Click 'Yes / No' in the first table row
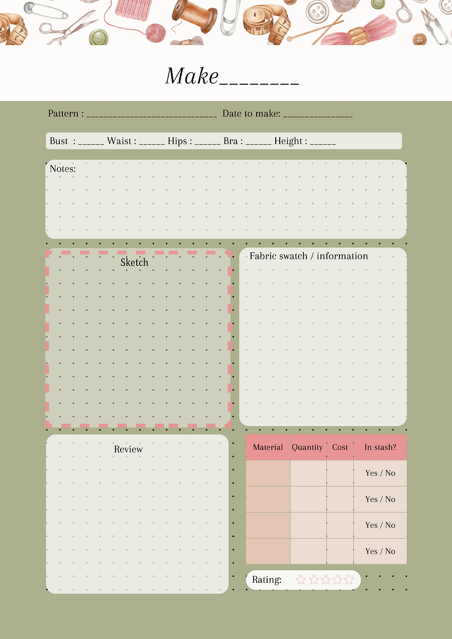This screenshot has width=452, height=639. coord(380,473)
